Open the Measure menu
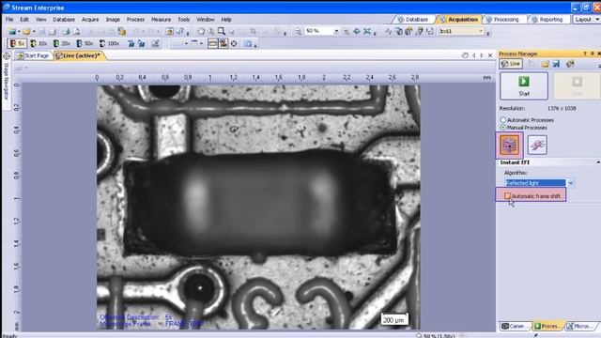Viewport: 601px width, 338px height. [161, 19]
